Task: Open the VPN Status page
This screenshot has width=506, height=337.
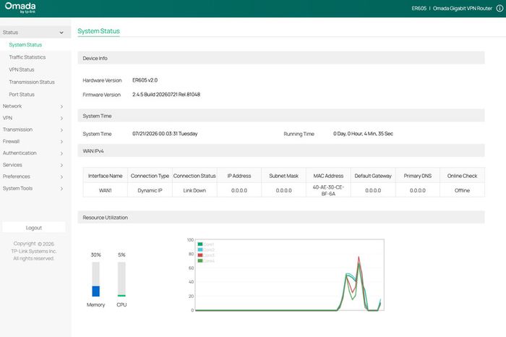Action: coord(21,69)
